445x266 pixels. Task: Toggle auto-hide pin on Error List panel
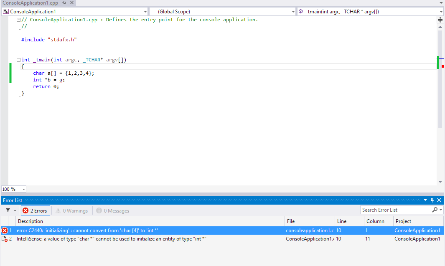tap(432, 200)
